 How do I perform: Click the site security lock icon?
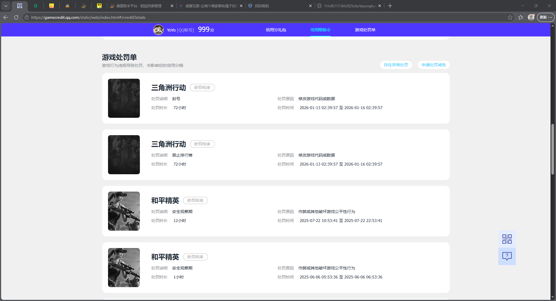tap(26, 17)
